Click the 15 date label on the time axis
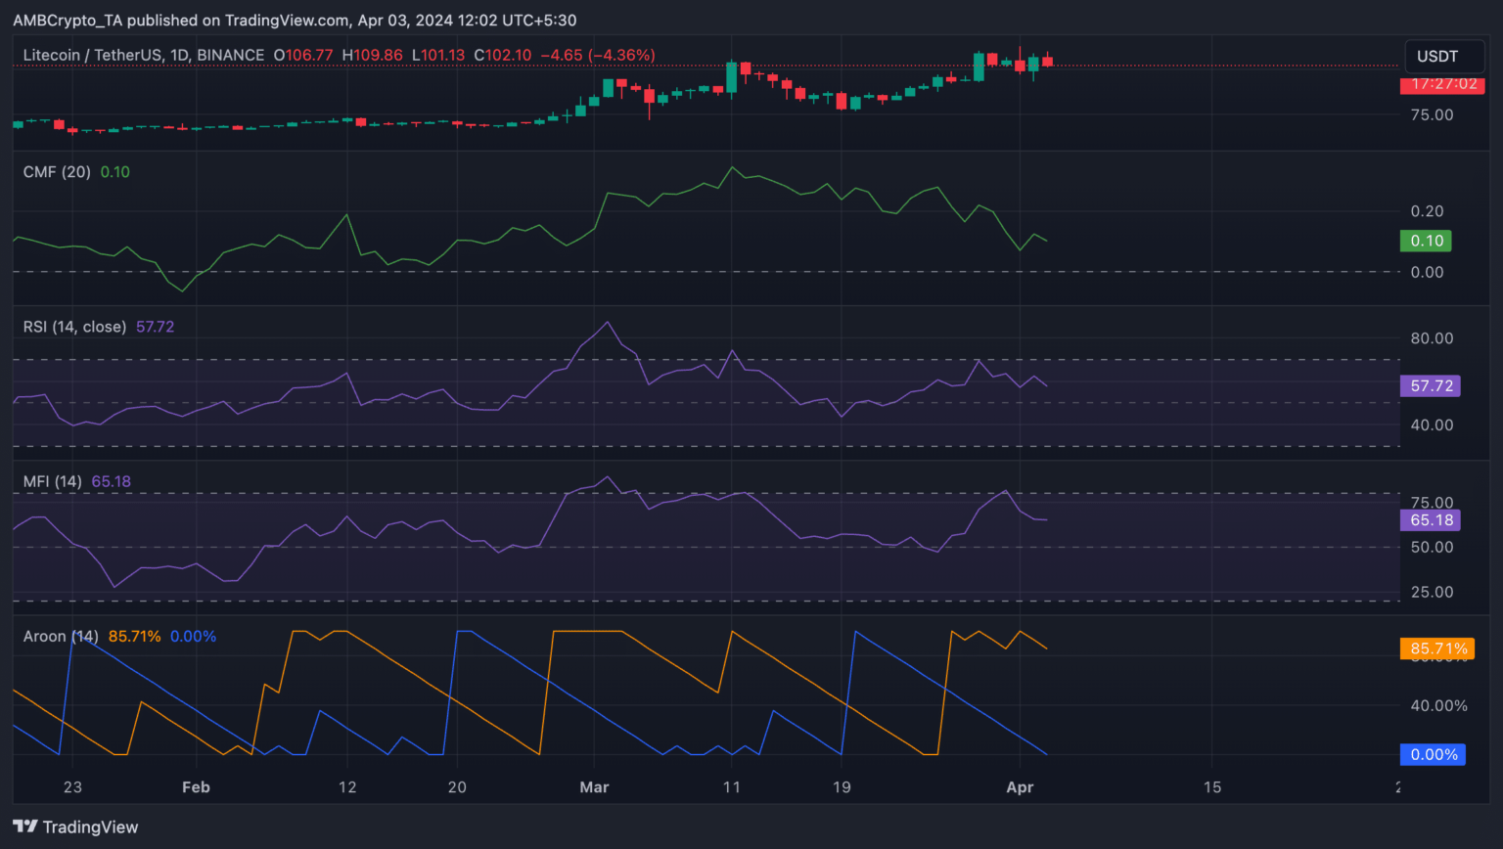Viewport: 1503px width, 849px height. point(1212,787)
